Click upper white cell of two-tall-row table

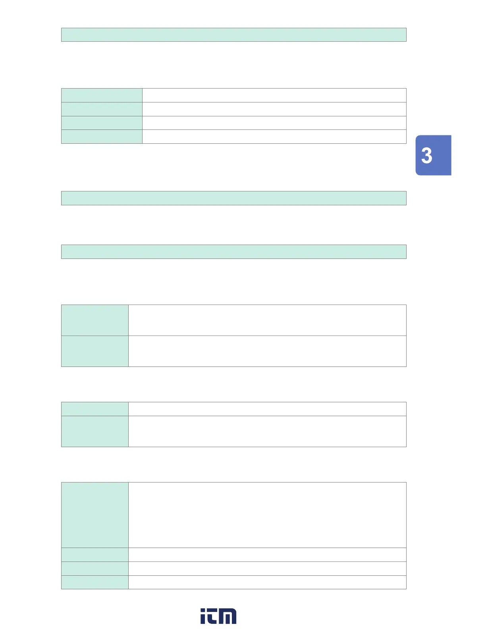click(x=267, y=320)
